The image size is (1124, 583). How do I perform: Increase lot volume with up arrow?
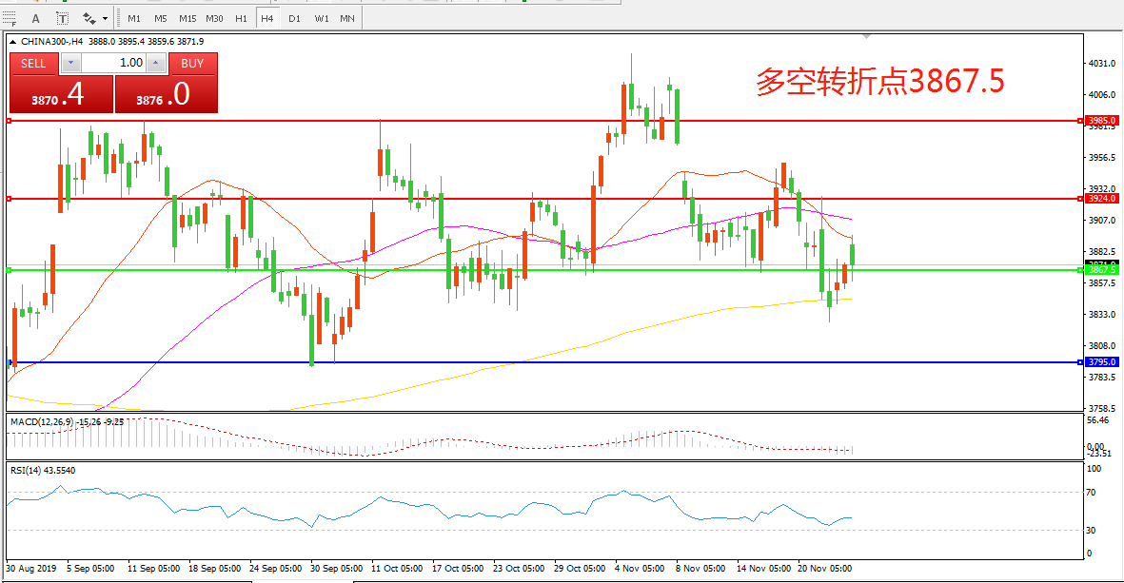click(156, 63)
